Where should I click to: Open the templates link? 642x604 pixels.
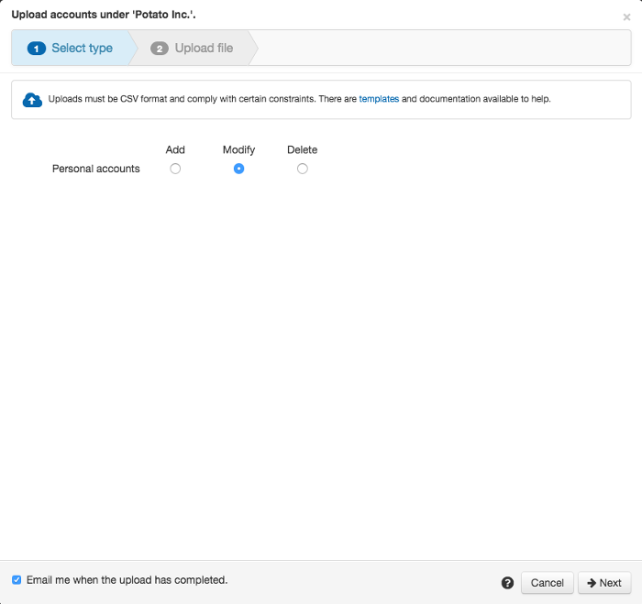[379, 99]
